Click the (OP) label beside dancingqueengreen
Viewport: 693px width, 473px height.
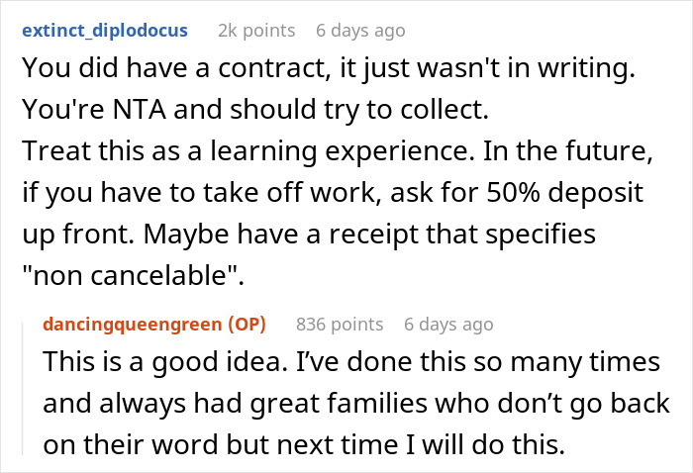[253, 324]
